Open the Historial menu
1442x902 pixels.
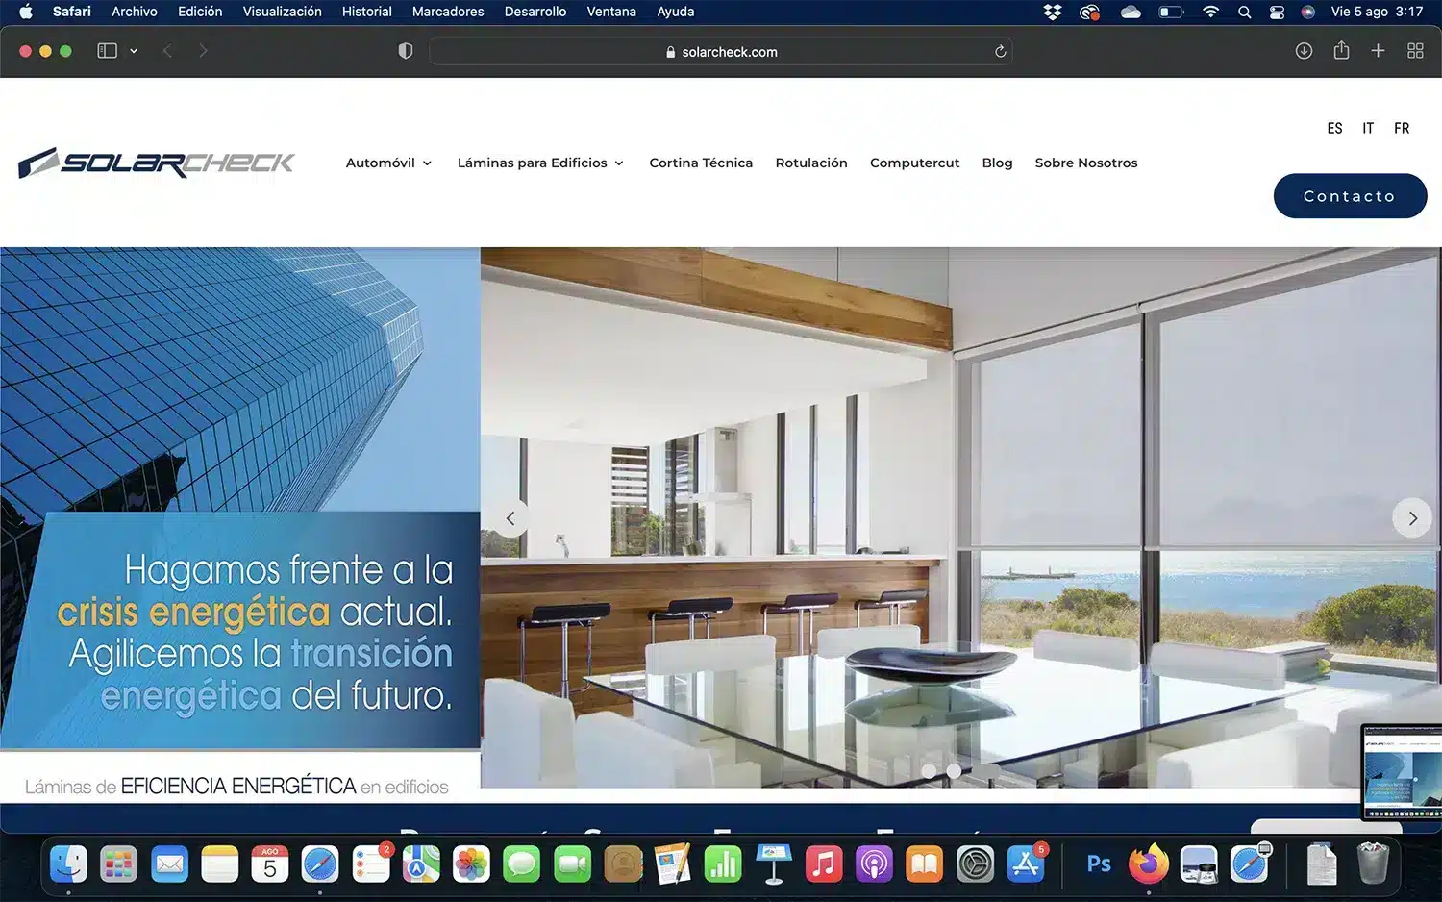(x=366, y=12)
